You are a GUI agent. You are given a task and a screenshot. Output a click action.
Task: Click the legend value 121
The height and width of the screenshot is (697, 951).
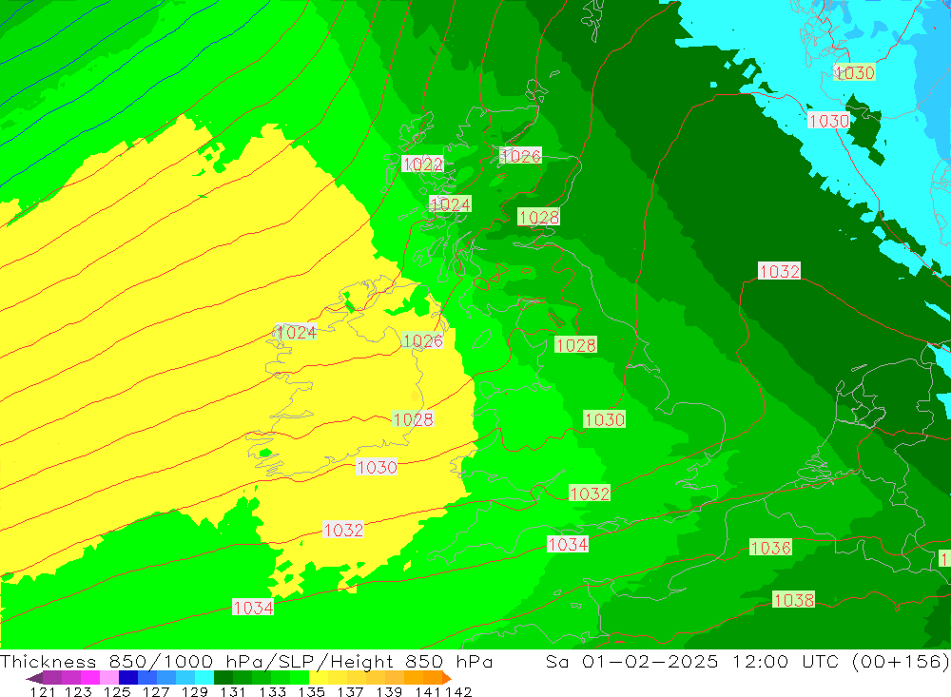[43, 691]
